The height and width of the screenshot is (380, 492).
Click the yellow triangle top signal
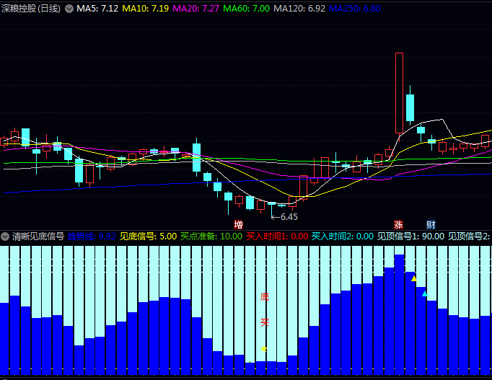tap(414, 278)
